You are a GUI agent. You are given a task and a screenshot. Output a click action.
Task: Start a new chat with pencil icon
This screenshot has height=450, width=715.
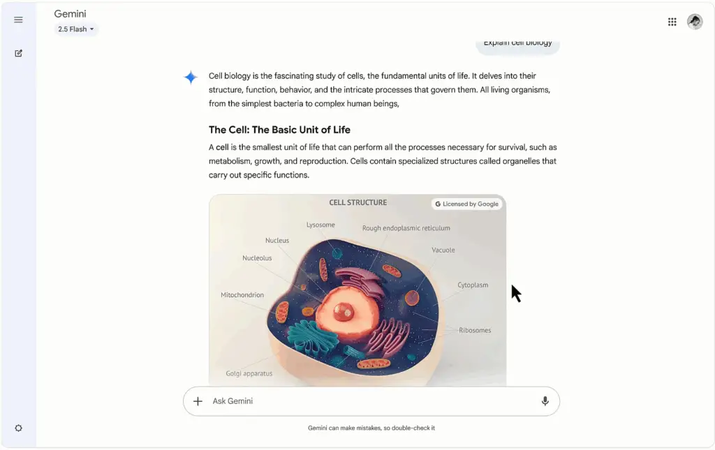(18, 53)
